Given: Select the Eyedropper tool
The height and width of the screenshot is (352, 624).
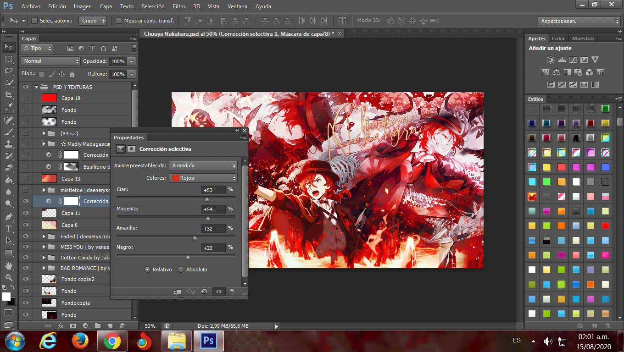Looking at the screenshot, I should coord(9,107).
